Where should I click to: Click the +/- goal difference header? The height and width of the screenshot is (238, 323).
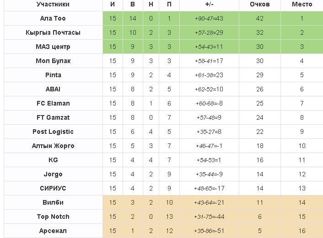(209, 4)
